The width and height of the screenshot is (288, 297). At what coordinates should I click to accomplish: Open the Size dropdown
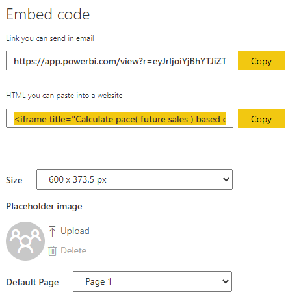[x=135, y=179]
